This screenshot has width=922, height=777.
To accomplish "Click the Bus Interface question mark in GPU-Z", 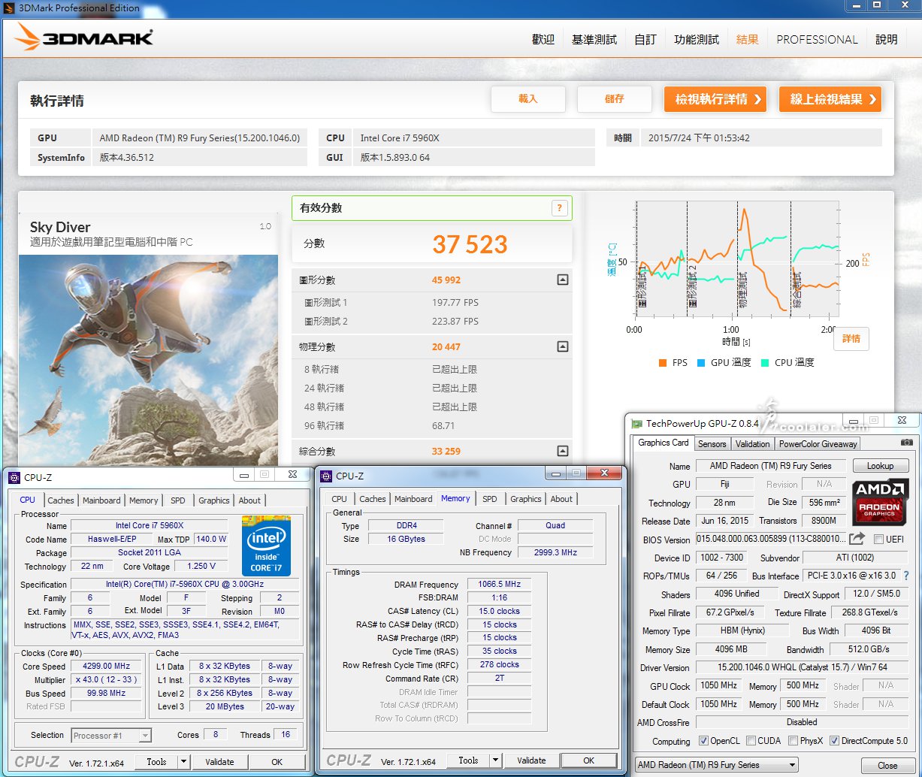I will pos(906,576).
